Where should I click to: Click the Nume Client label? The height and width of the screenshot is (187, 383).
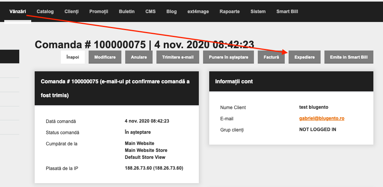(x=233, y=108)
